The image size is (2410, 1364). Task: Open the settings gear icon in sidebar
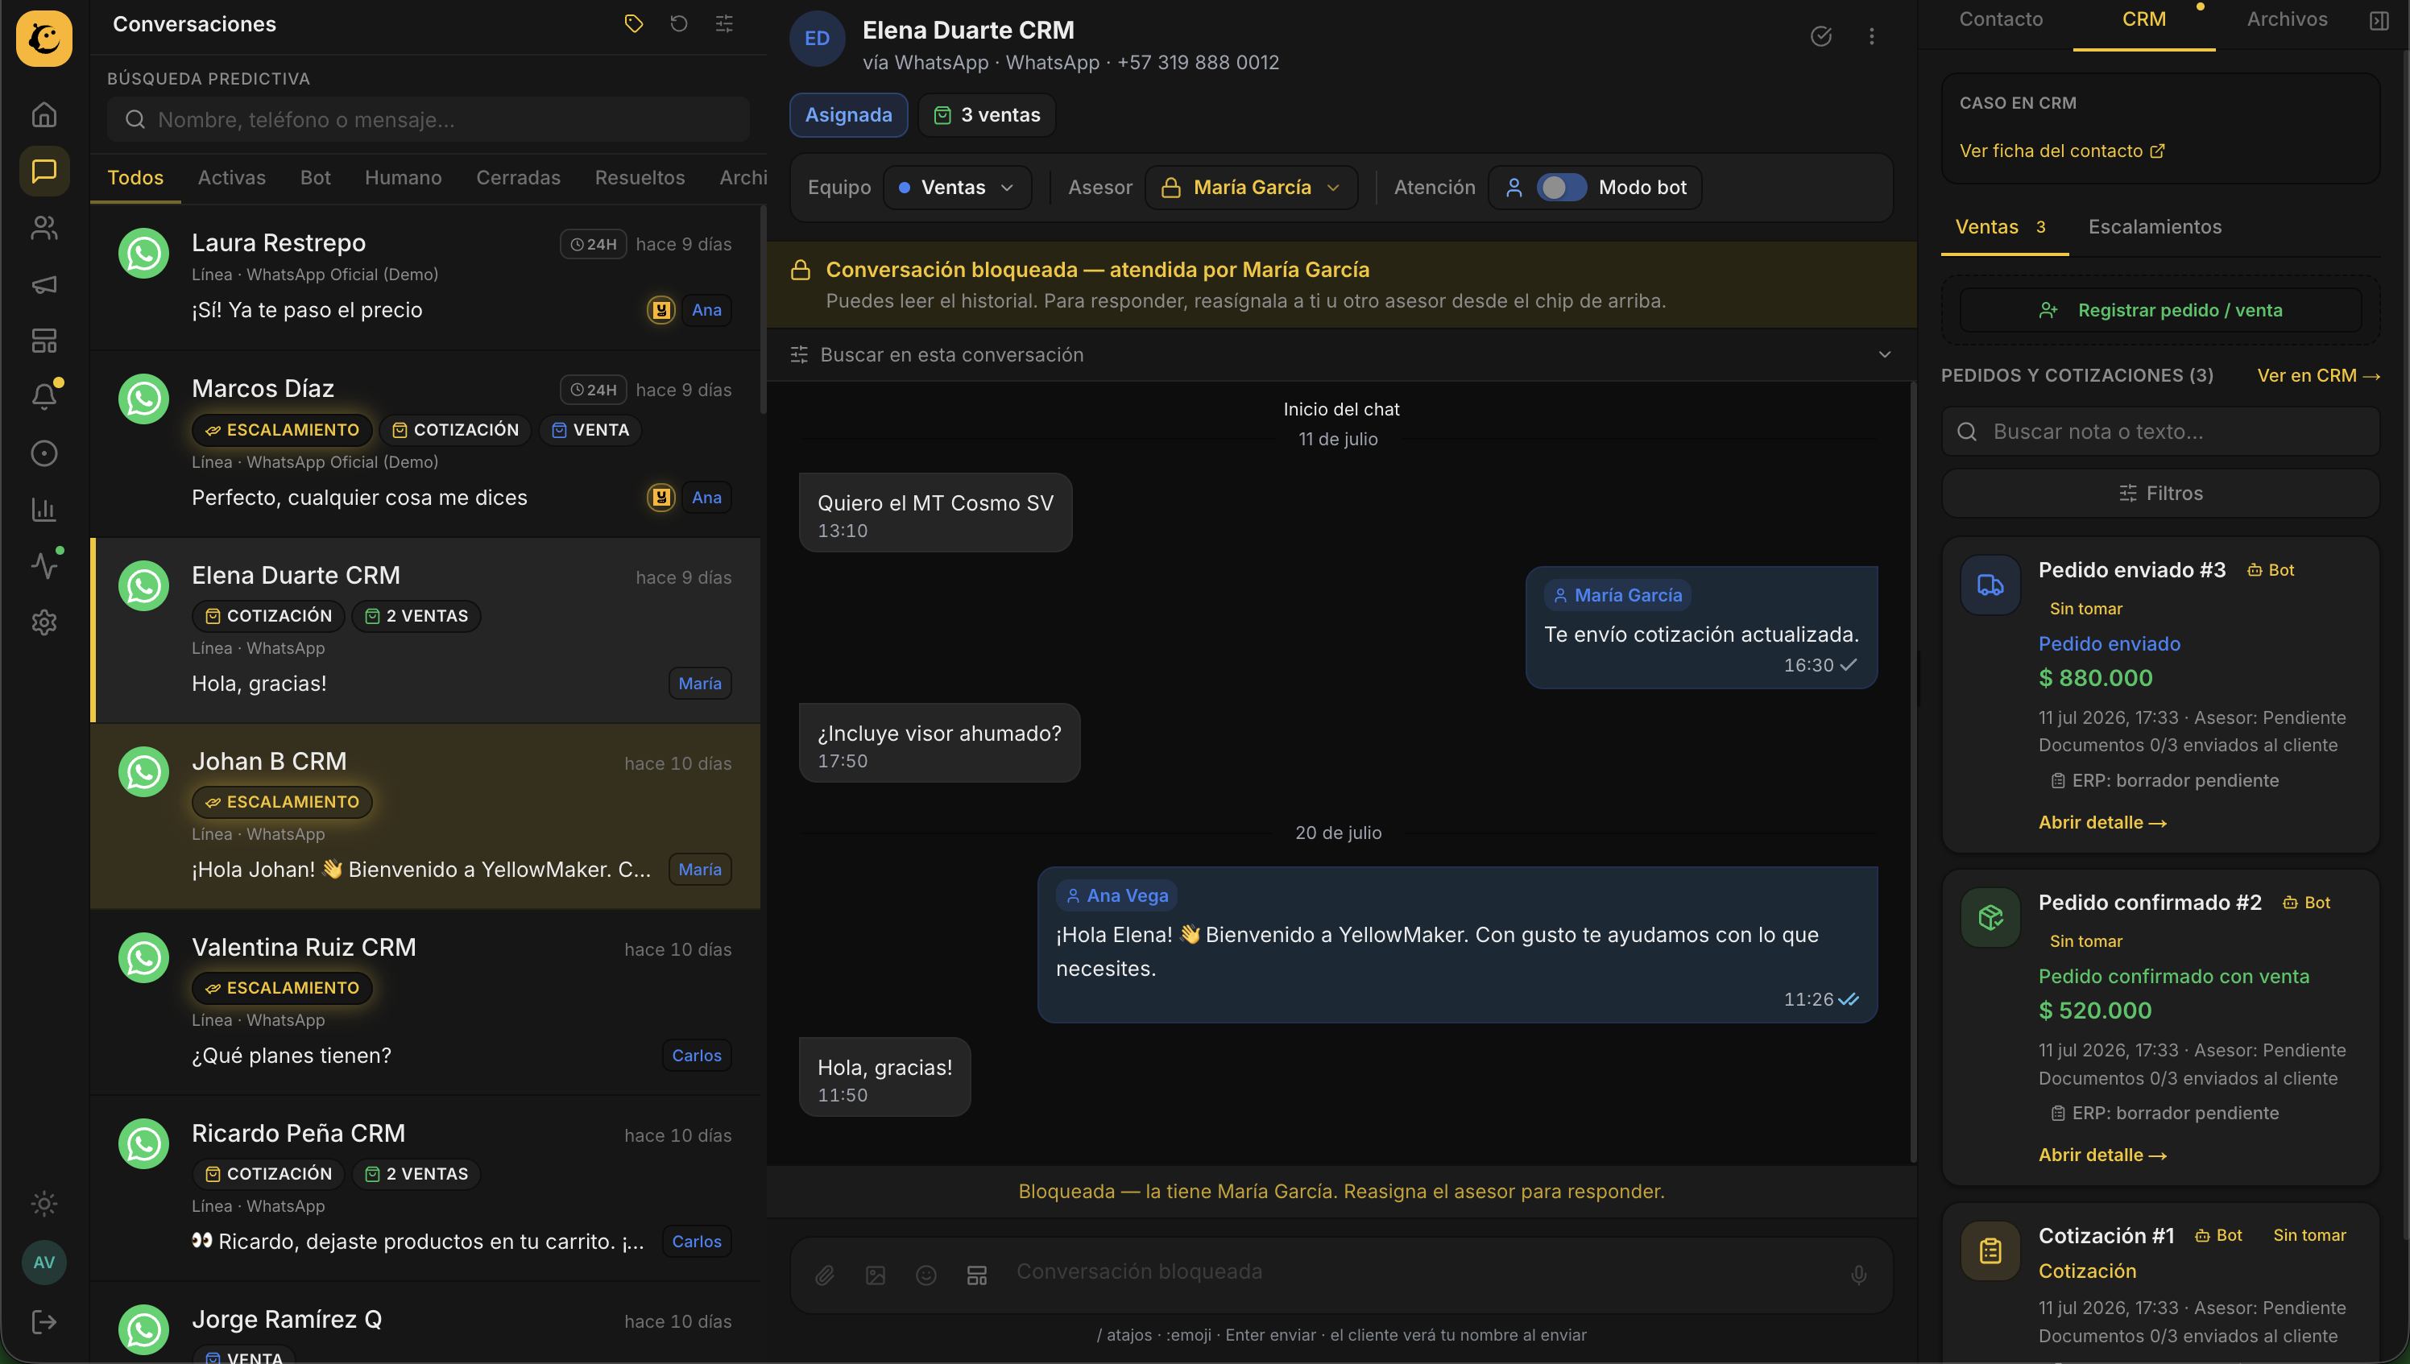coord(44,622)
